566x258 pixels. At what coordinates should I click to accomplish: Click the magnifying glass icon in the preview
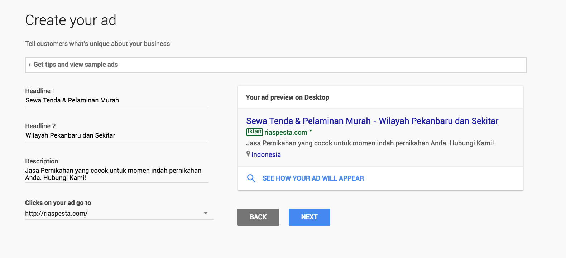click(x=251, y=178)
